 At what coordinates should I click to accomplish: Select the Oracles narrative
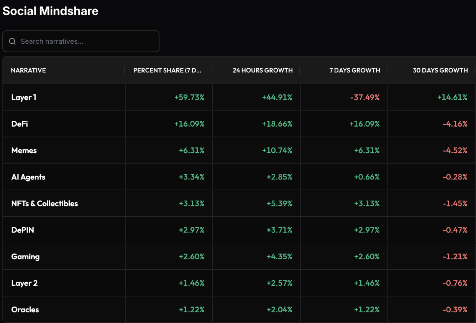pos(25,310)
